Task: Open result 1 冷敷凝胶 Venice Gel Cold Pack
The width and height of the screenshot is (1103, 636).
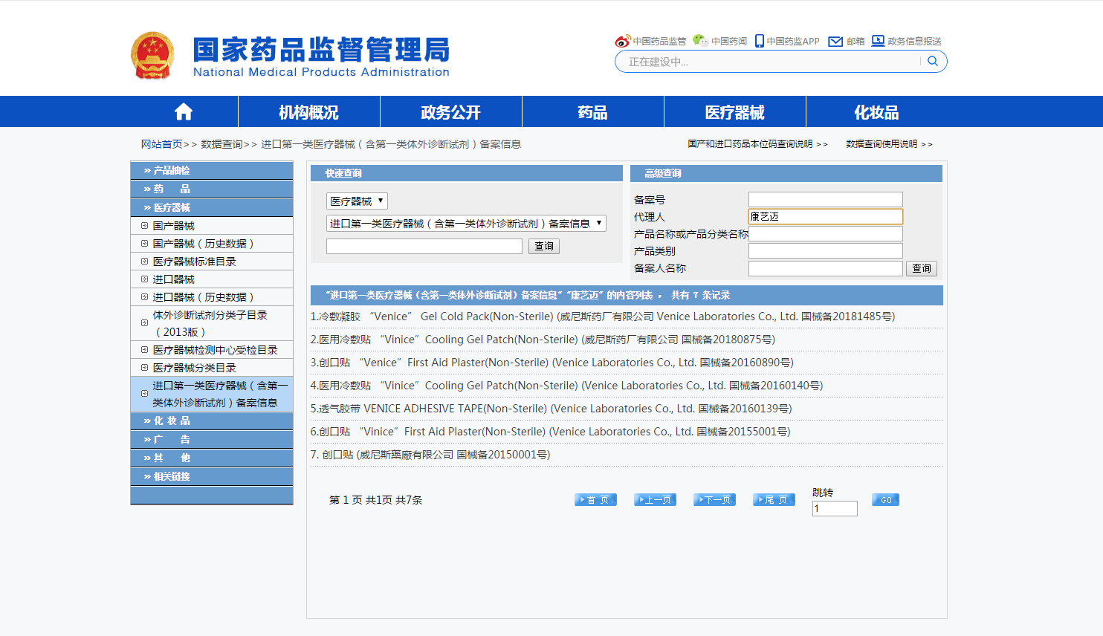Action: click(x=603, y=317)
